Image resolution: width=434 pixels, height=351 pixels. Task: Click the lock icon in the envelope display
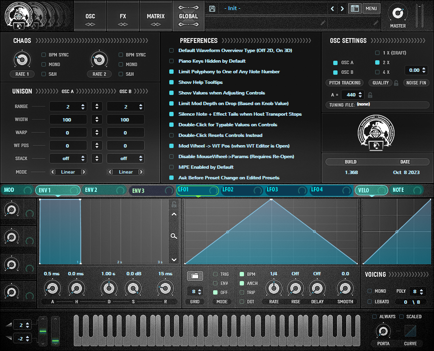click(x=174, y=204)
